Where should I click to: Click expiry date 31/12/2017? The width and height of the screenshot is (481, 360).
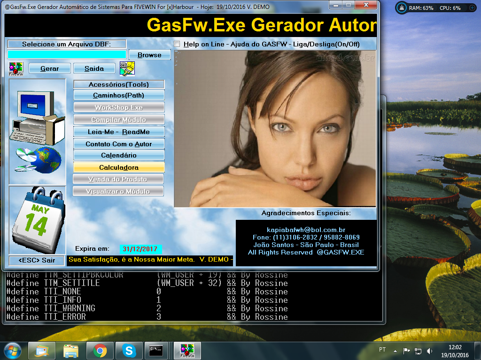point(140,249)
